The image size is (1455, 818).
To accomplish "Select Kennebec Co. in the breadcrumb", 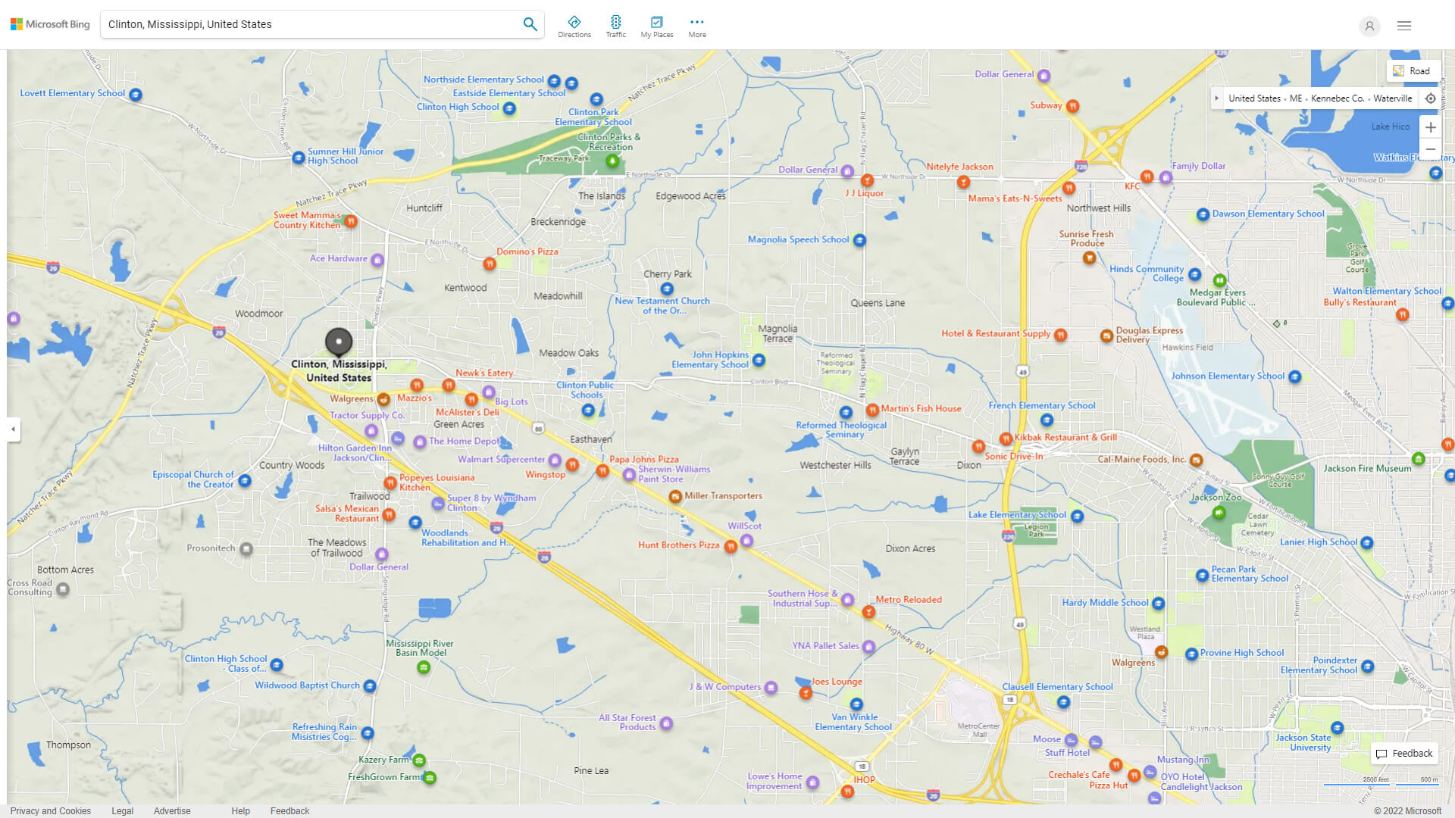I will 1338,98.
